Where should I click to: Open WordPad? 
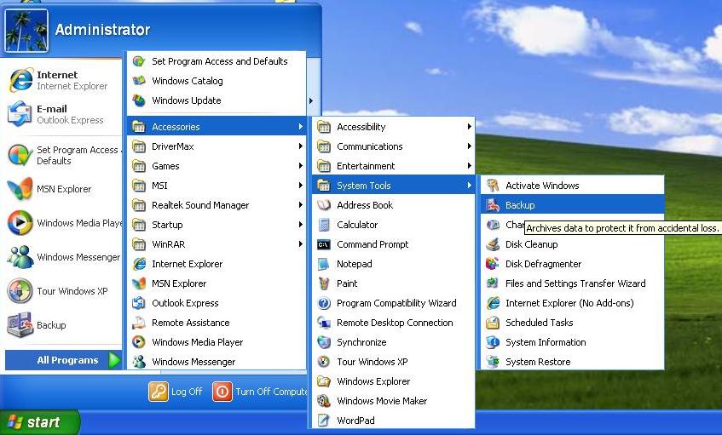(393, 421)
